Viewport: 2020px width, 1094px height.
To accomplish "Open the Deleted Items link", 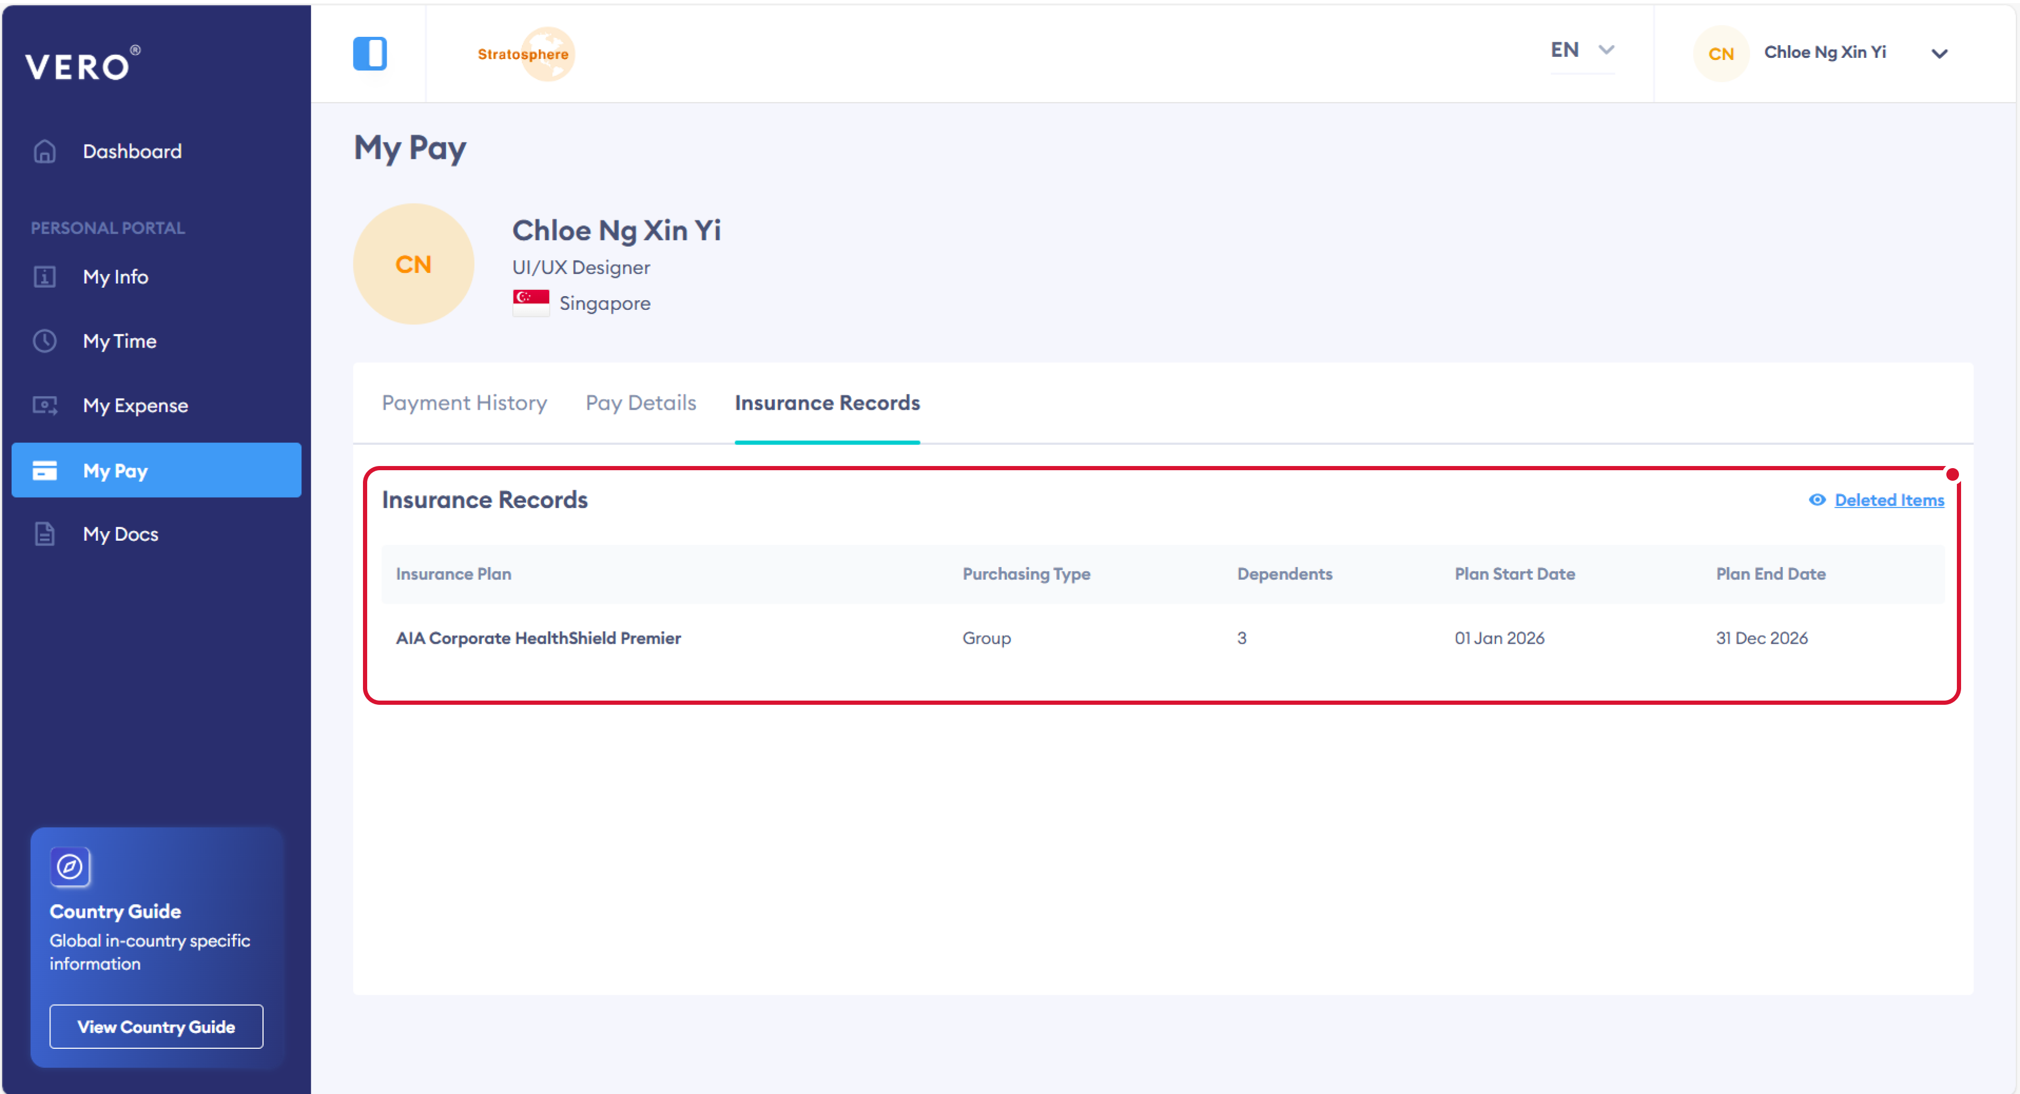I will point(1888,500).
